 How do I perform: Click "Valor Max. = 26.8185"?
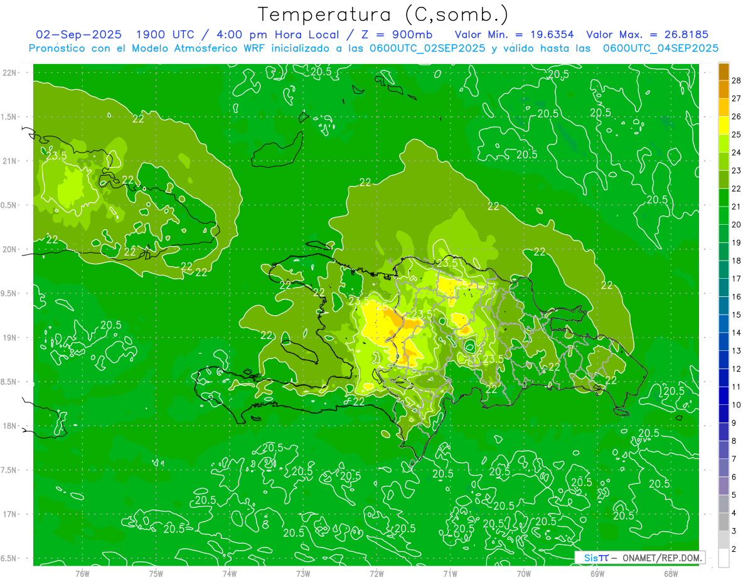(x=646, y=35)
